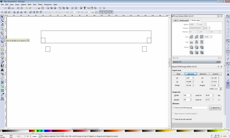
Task: Switch to the Fill tab
Action: click(x=175, y=20)
